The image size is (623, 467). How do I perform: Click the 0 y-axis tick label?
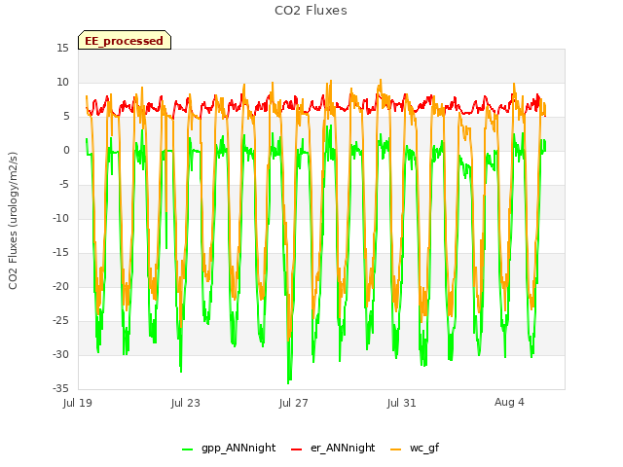pos(66,150)
